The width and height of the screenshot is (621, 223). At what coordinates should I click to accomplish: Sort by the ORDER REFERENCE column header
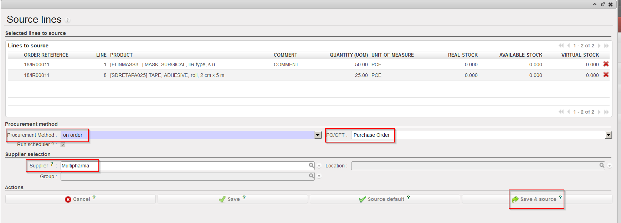click(46, 55)
